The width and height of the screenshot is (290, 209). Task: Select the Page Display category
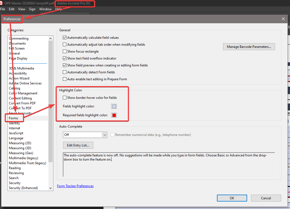tap(18, 58)
